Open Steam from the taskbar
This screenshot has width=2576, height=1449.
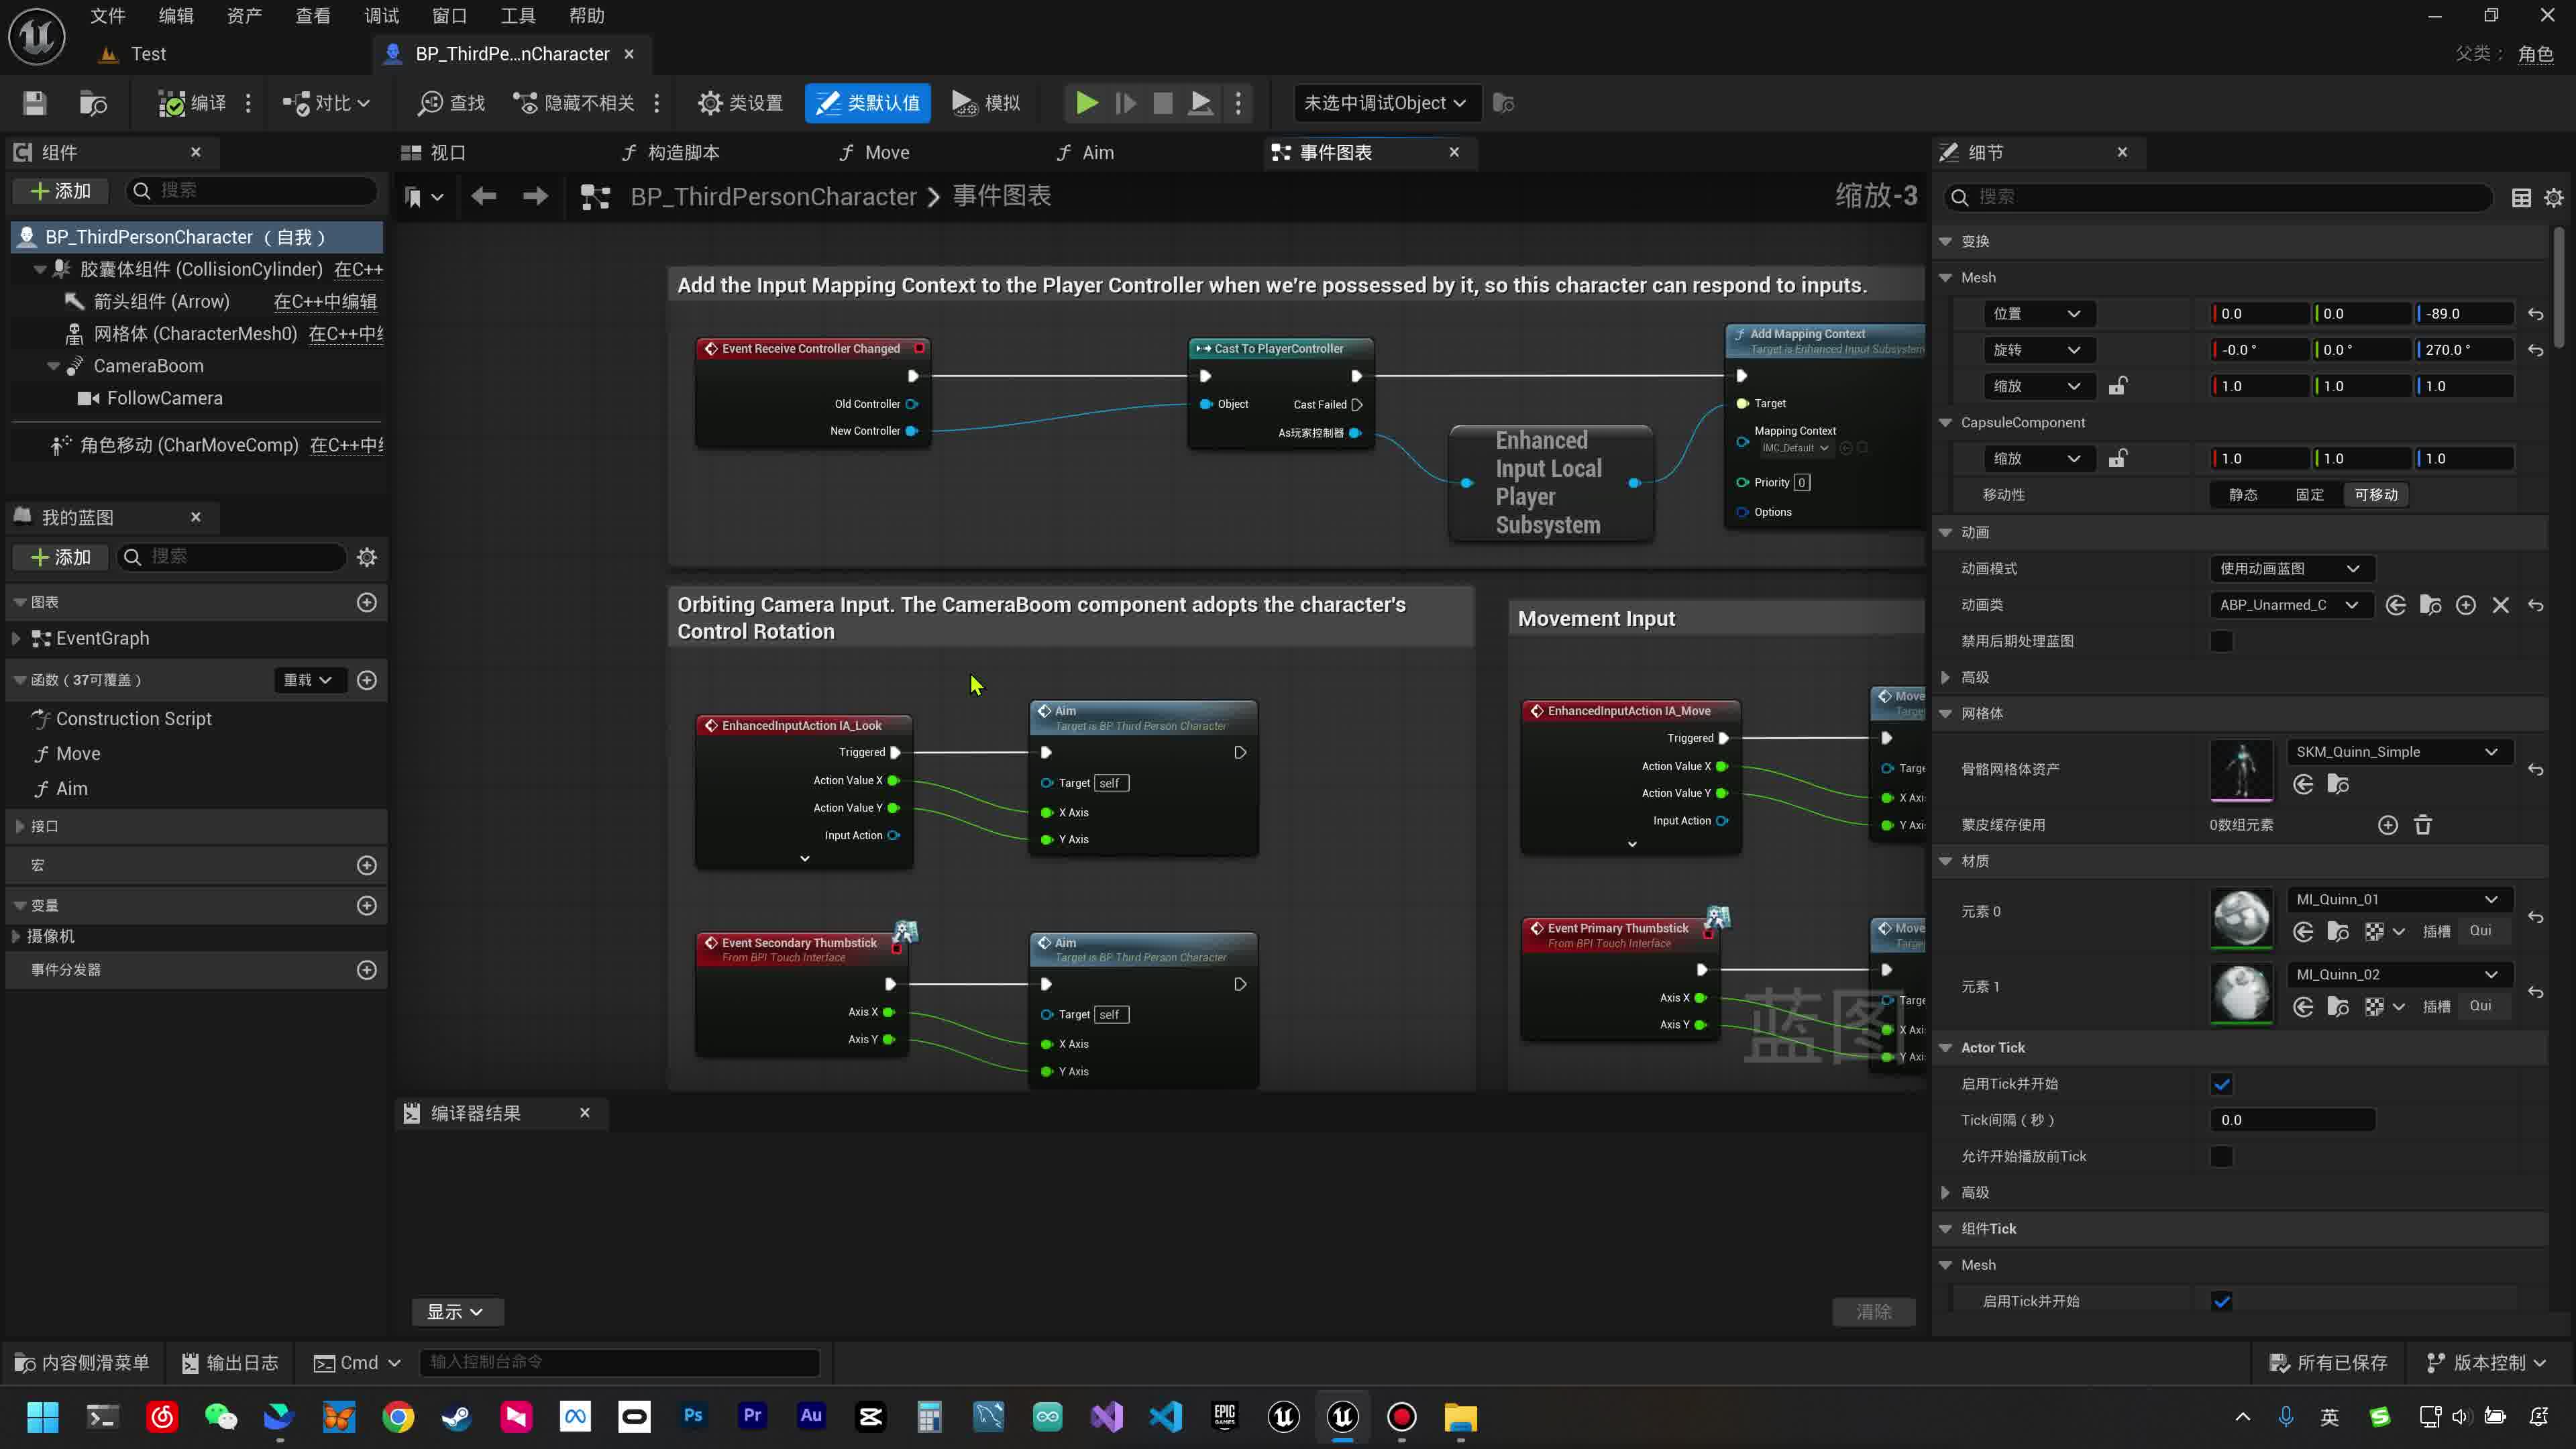click(x=457, y=1417)
